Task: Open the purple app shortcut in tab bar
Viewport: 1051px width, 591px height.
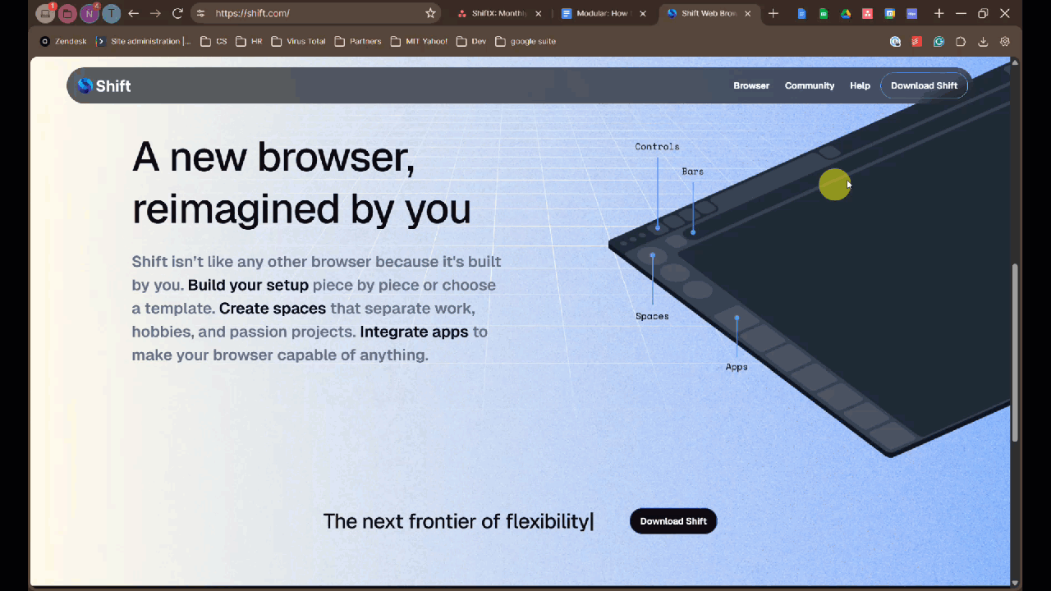Action: click(911, 13)
